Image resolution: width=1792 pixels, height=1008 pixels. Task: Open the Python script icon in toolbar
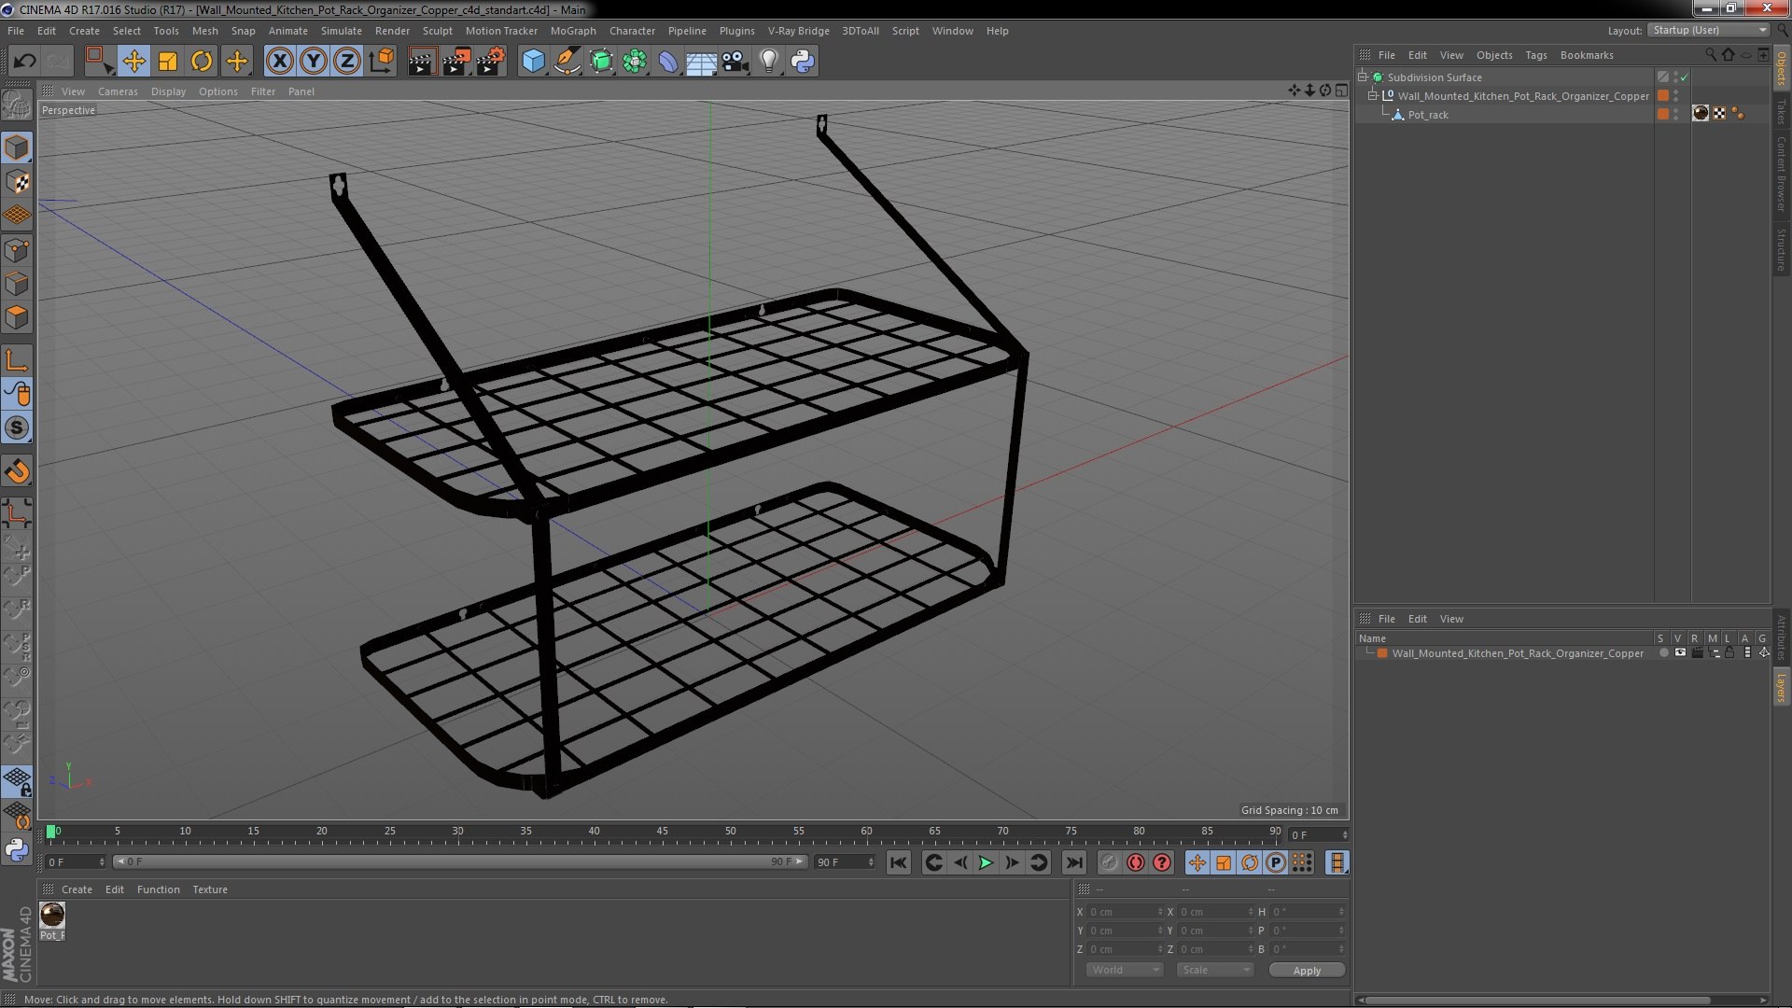pos(803,62)
